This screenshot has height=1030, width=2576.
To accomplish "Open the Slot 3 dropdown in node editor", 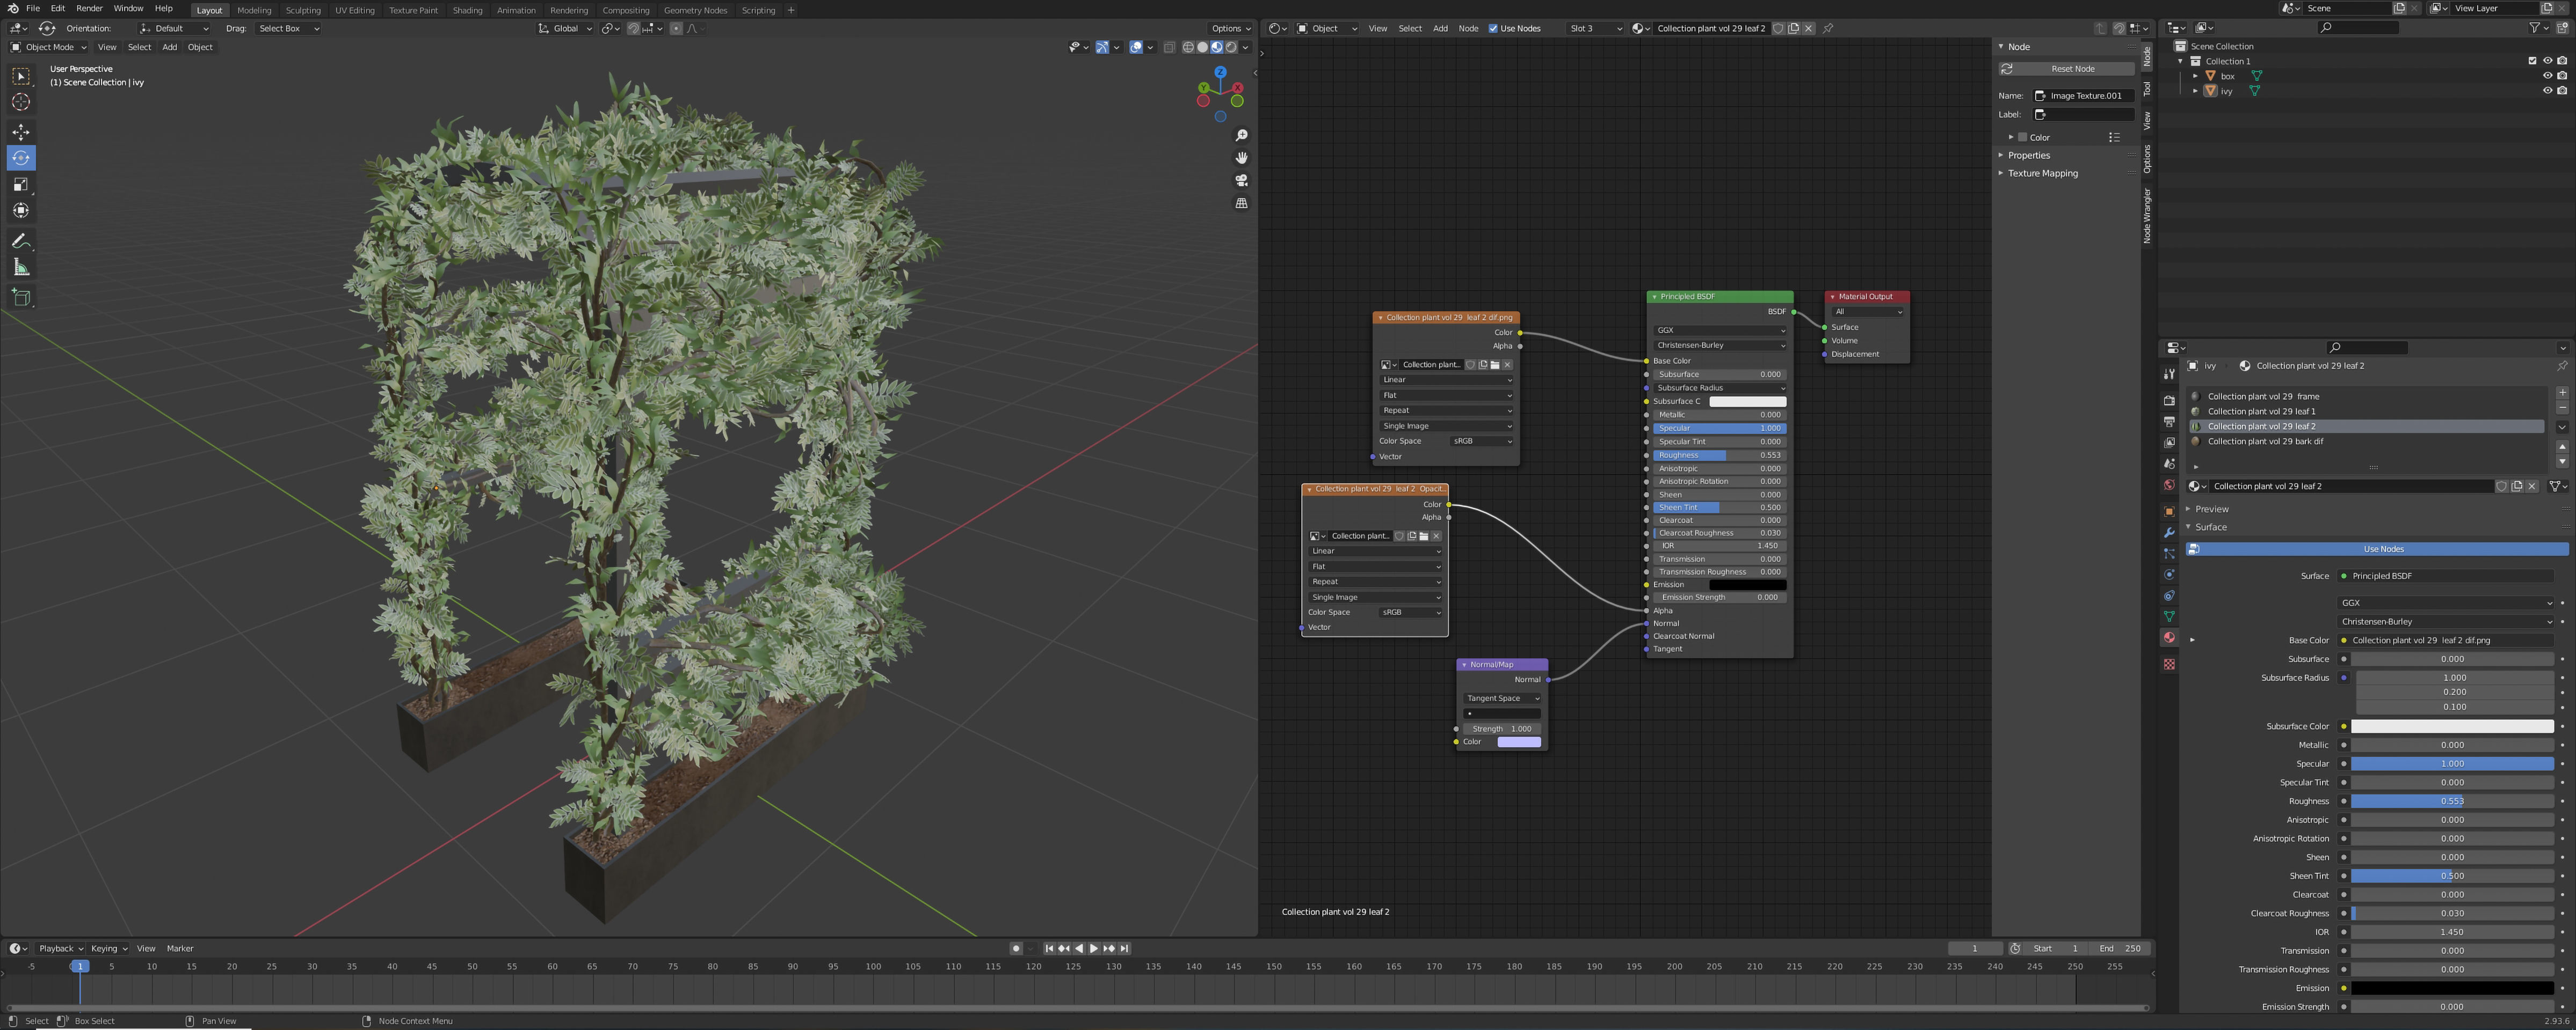I will coord(1596,29).
